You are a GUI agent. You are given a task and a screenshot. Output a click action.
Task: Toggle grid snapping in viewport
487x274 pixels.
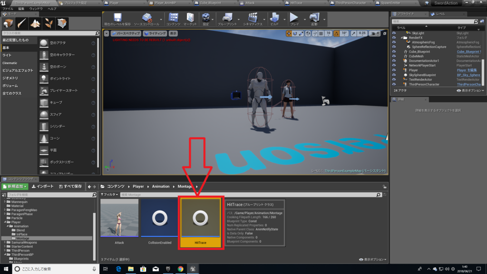coord(321,33)
